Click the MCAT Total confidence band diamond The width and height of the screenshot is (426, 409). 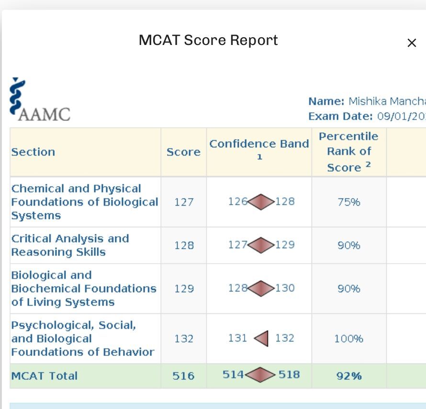(x=260, y=375)
